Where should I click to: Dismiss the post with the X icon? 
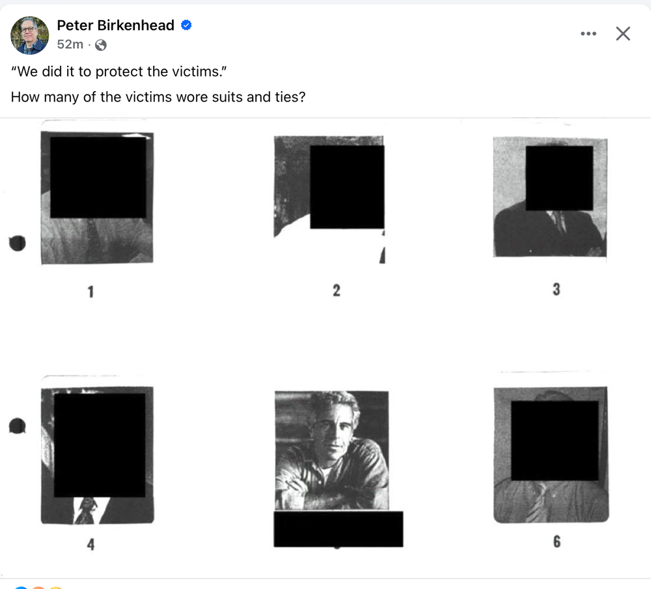pos(622,33)
